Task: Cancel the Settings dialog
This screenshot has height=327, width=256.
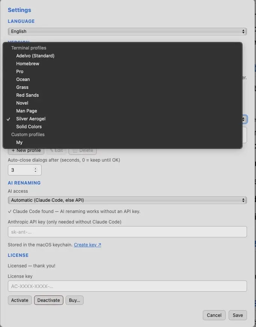Action: point(214,315)
